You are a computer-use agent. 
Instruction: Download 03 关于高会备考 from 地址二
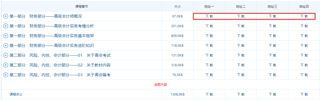pos(241,75)
